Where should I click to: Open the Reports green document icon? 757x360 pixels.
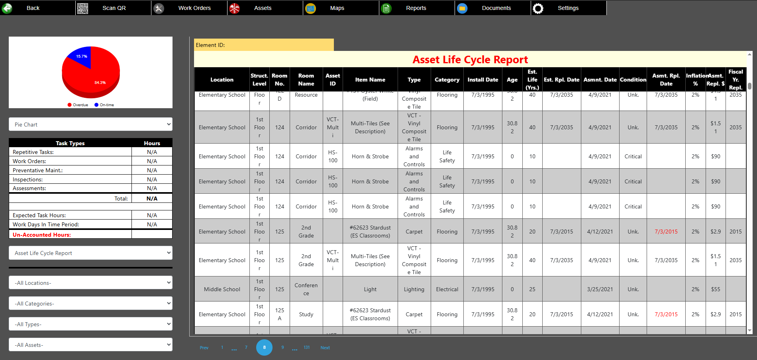pos(386,8)
